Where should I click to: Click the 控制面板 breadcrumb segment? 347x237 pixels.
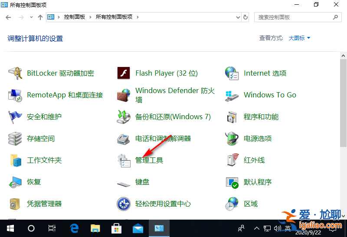coord(75,17)
